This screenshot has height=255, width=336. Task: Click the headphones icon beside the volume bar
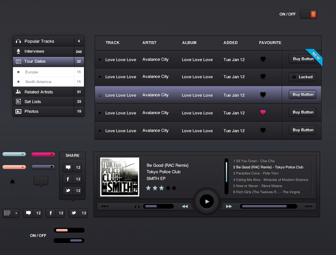click(137, 207)
